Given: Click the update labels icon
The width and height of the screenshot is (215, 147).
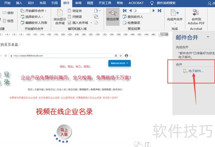Looking at the screenshot, I should pos(96,23).
